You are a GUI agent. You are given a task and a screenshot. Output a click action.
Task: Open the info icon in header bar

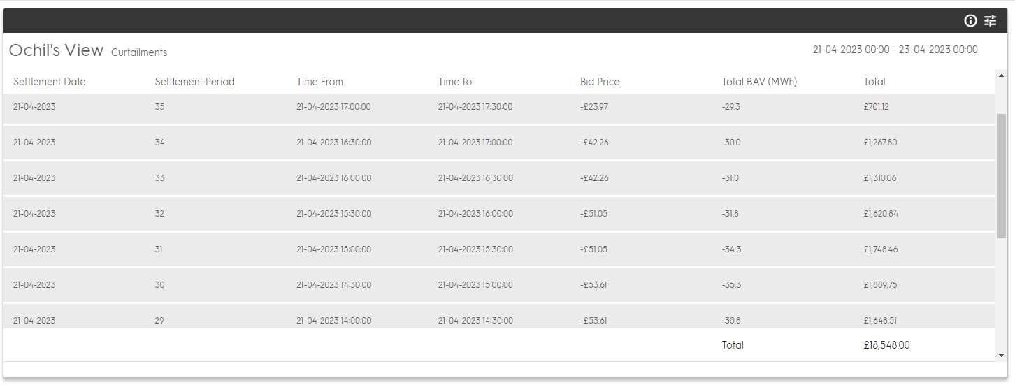970,21
